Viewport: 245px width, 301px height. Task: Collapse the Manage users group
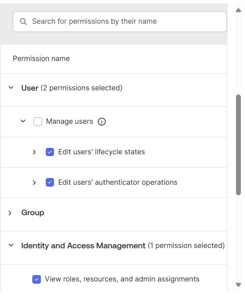[23, 121]
